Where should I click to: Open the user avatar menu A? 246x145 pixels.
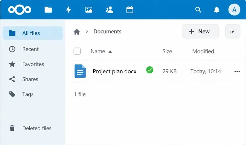pyautogui.click(x=234, y=10)
